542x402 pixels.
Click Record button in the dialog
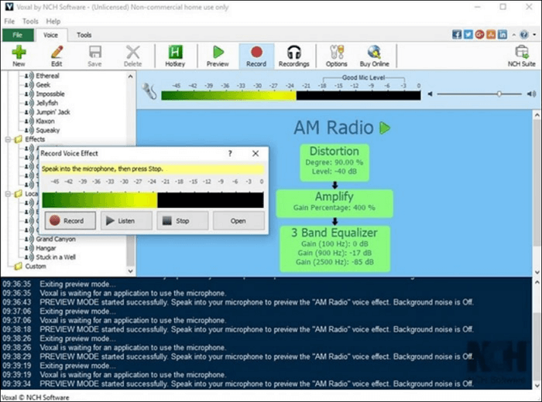[70, 220]
